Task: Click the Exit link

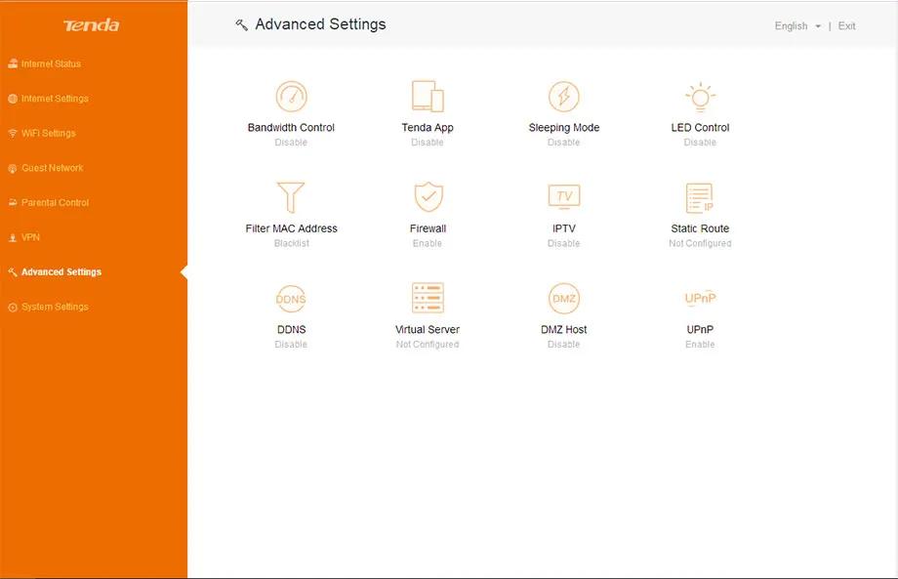Action: (846, 25)
